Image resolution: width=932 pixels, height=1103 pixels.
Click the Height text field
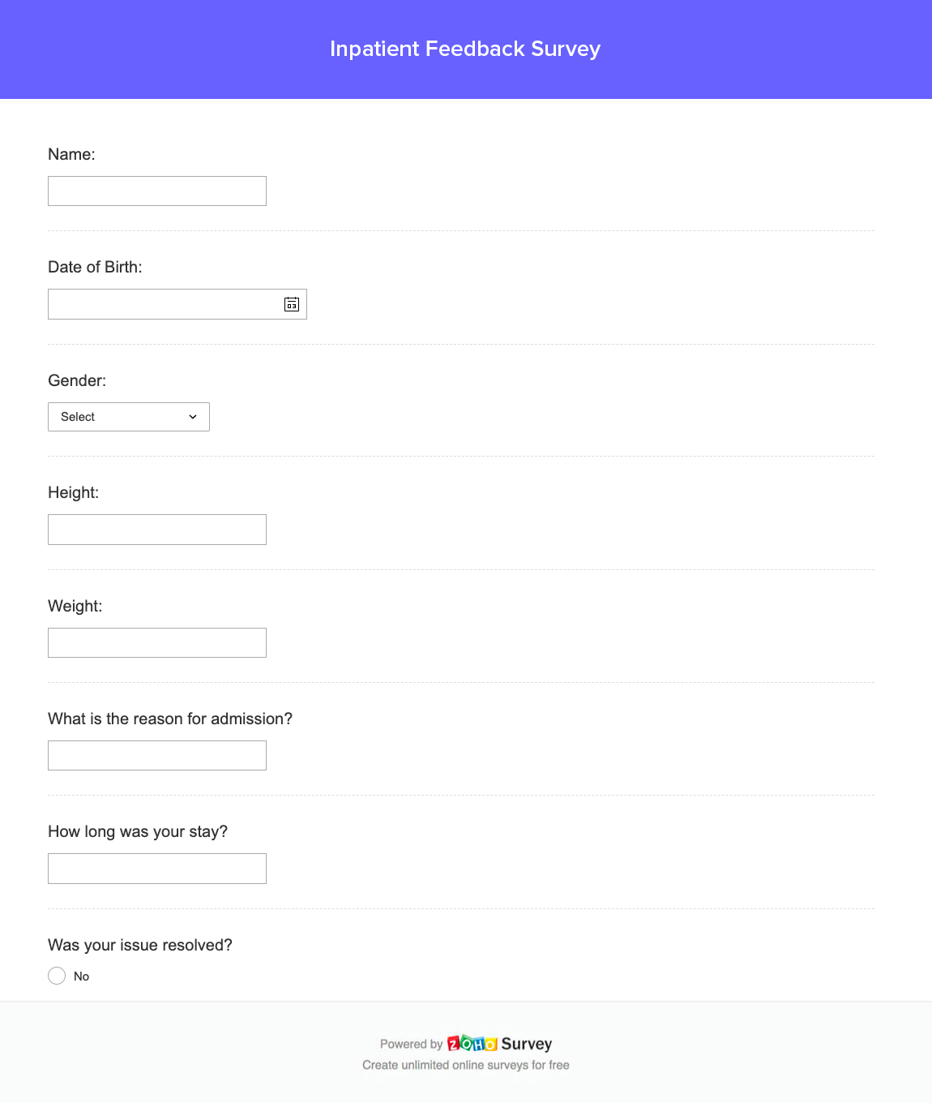tap(156, 529)
